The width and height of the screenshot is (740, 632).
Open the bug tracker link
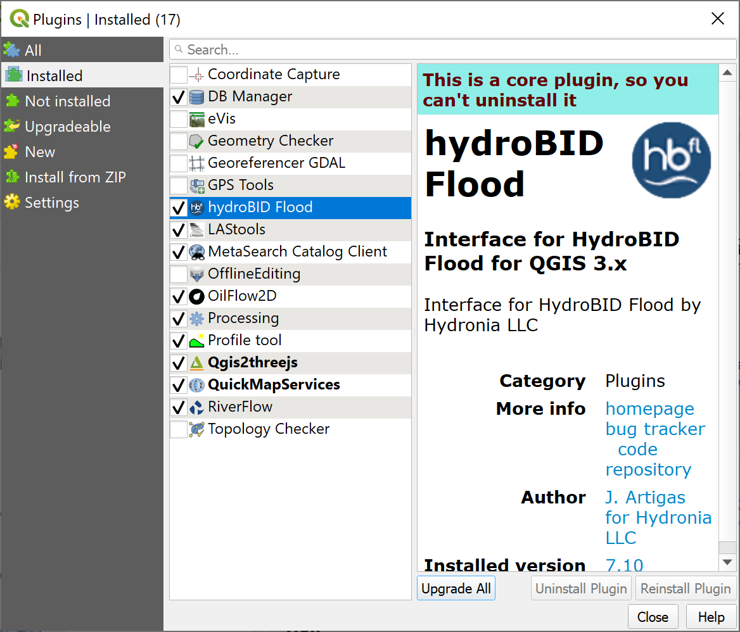click(x=655, y=429)
